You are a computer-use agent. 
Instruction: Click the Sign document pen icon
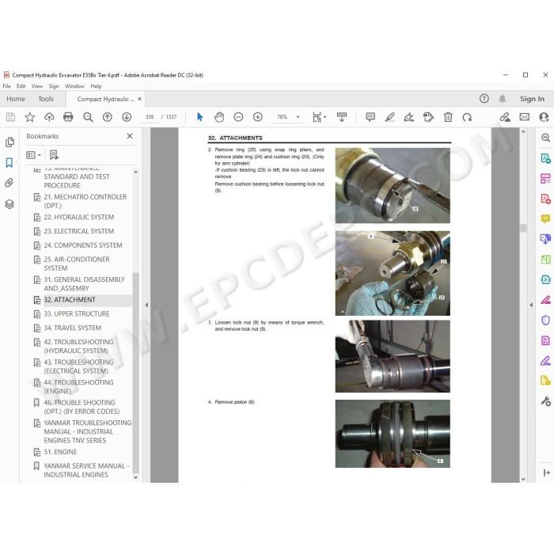(409, 117)
